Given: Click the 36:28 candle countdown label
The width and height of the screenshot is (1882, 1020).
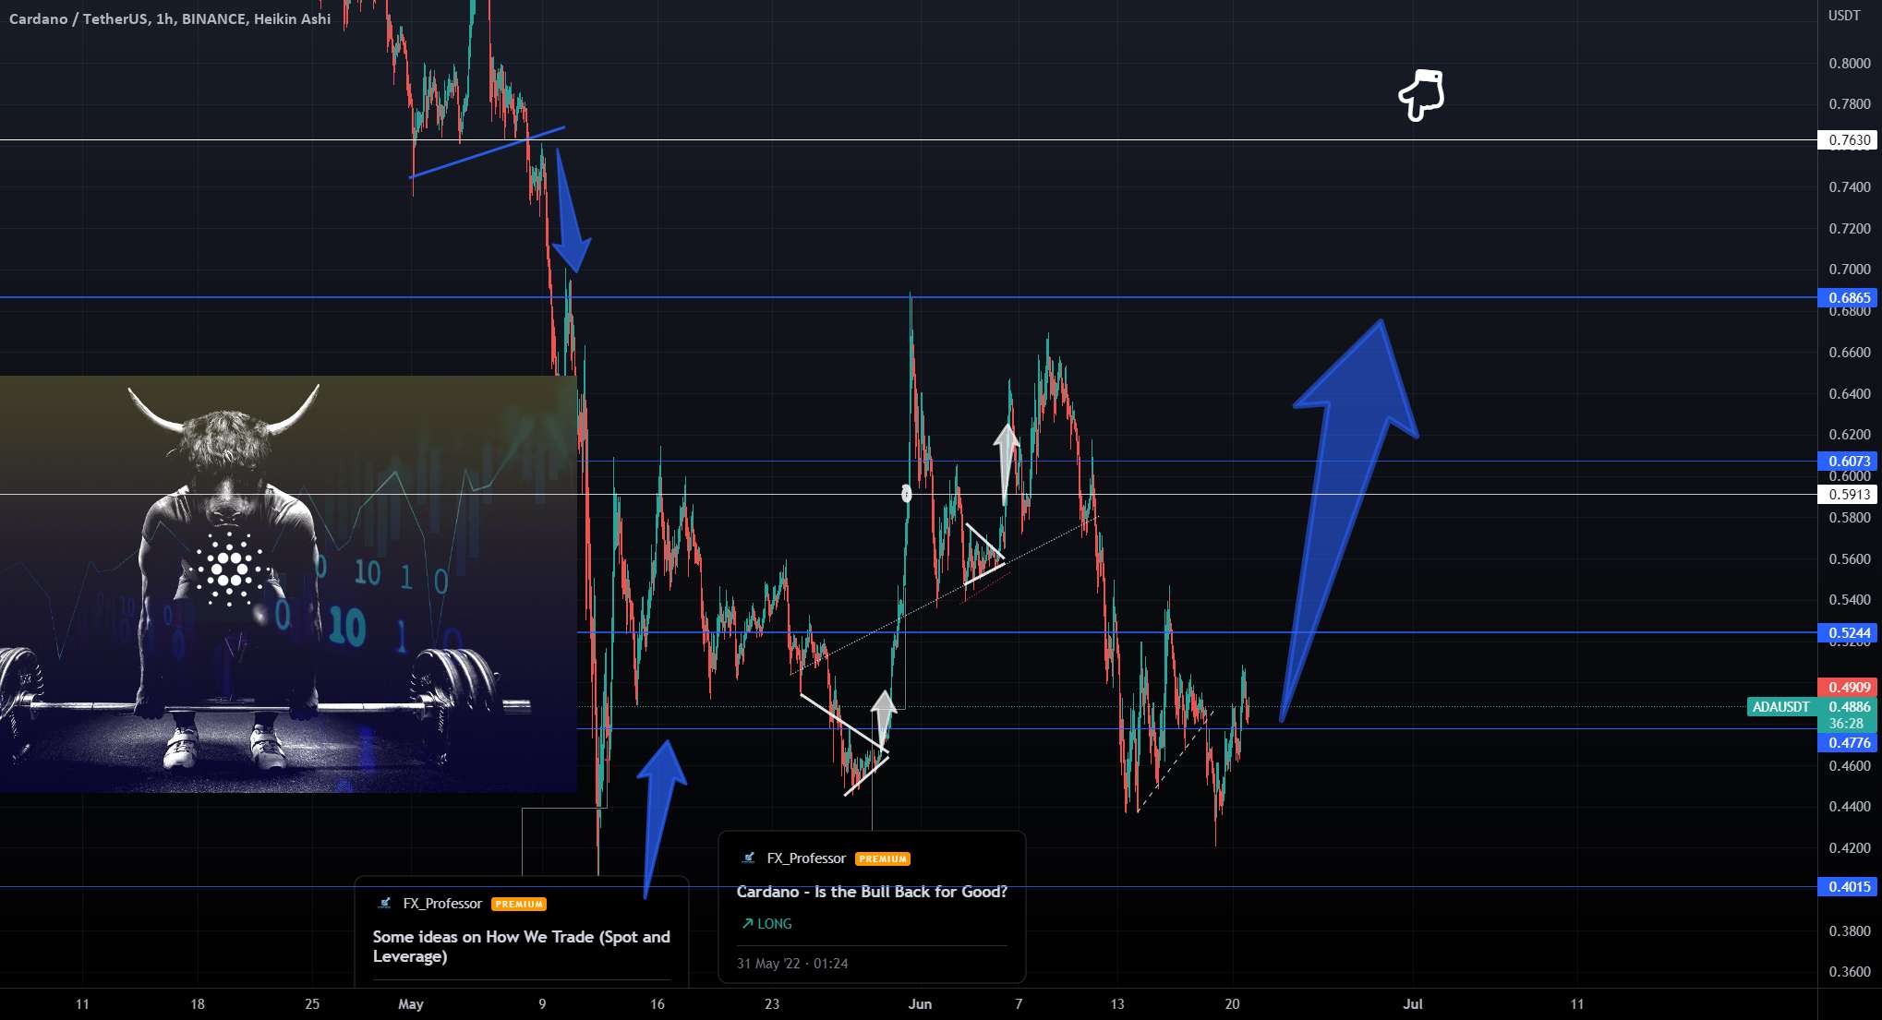Looking at the screenshot, I should [x=1847, y=724].
